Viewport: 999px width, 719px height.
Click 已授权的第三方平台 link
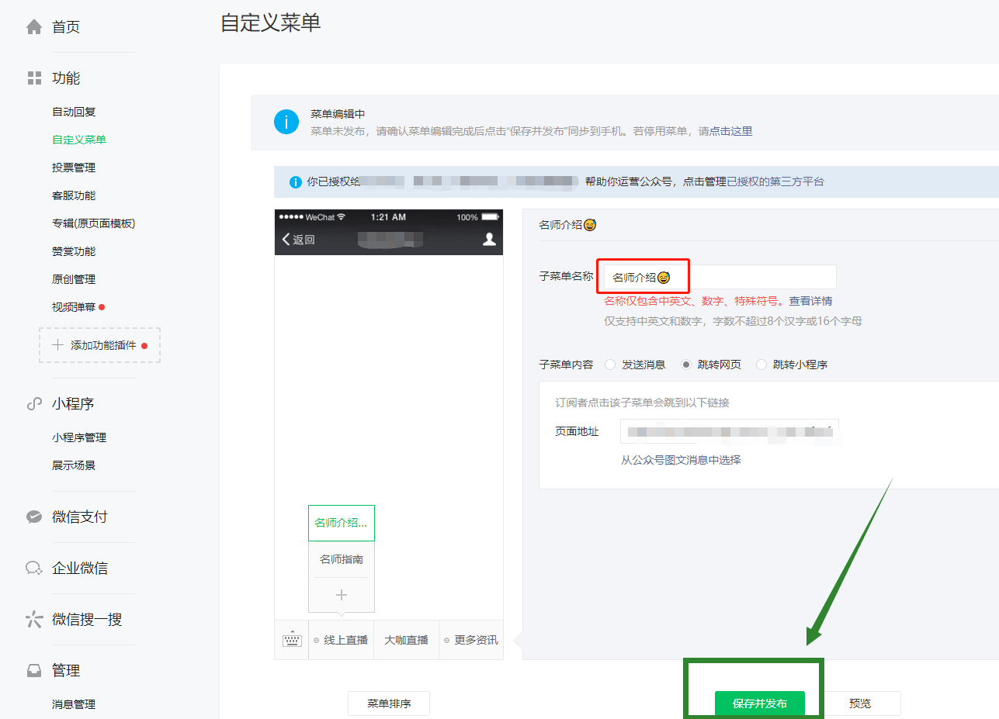(x=775, y=182)
